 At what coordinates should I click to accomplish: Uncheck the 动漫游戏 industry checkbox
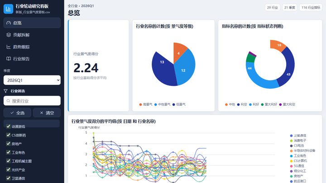(8, 127)
